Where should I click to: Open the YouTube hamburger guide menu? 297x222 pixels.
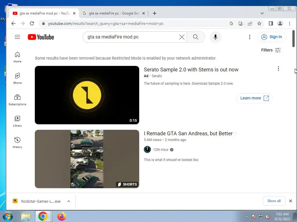tap(17, 37)
